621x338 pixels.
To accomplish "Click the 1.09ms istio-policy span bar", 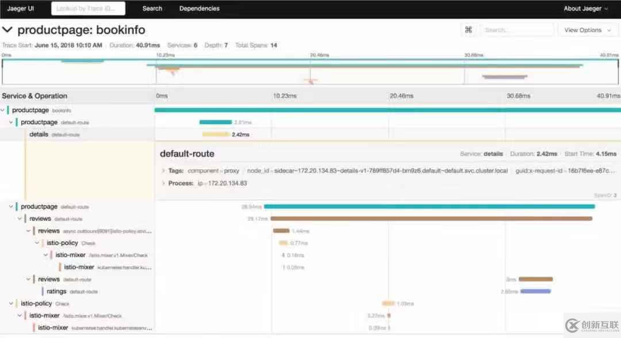I will 389,304.
